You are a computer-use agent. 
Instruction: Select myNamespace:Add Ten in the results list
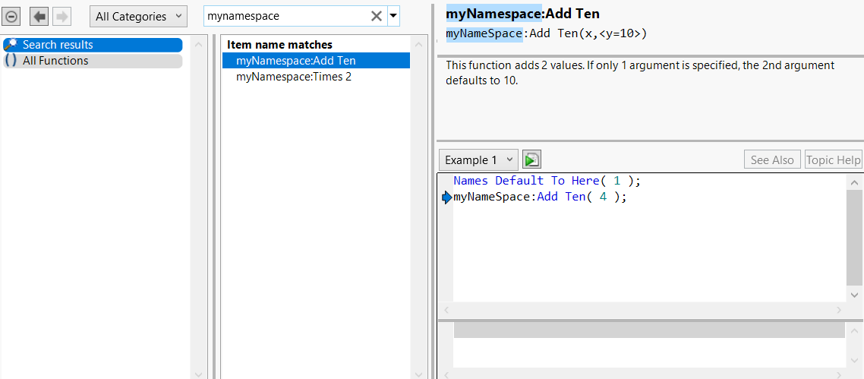(x=296, y=61)
